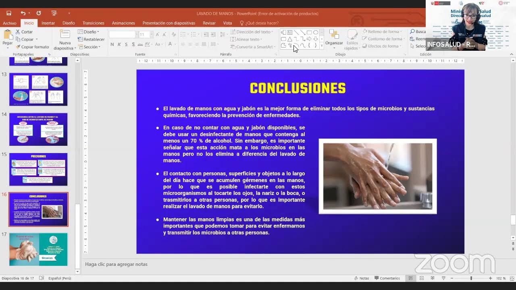Toggle underline S formatting

point(126,44)
